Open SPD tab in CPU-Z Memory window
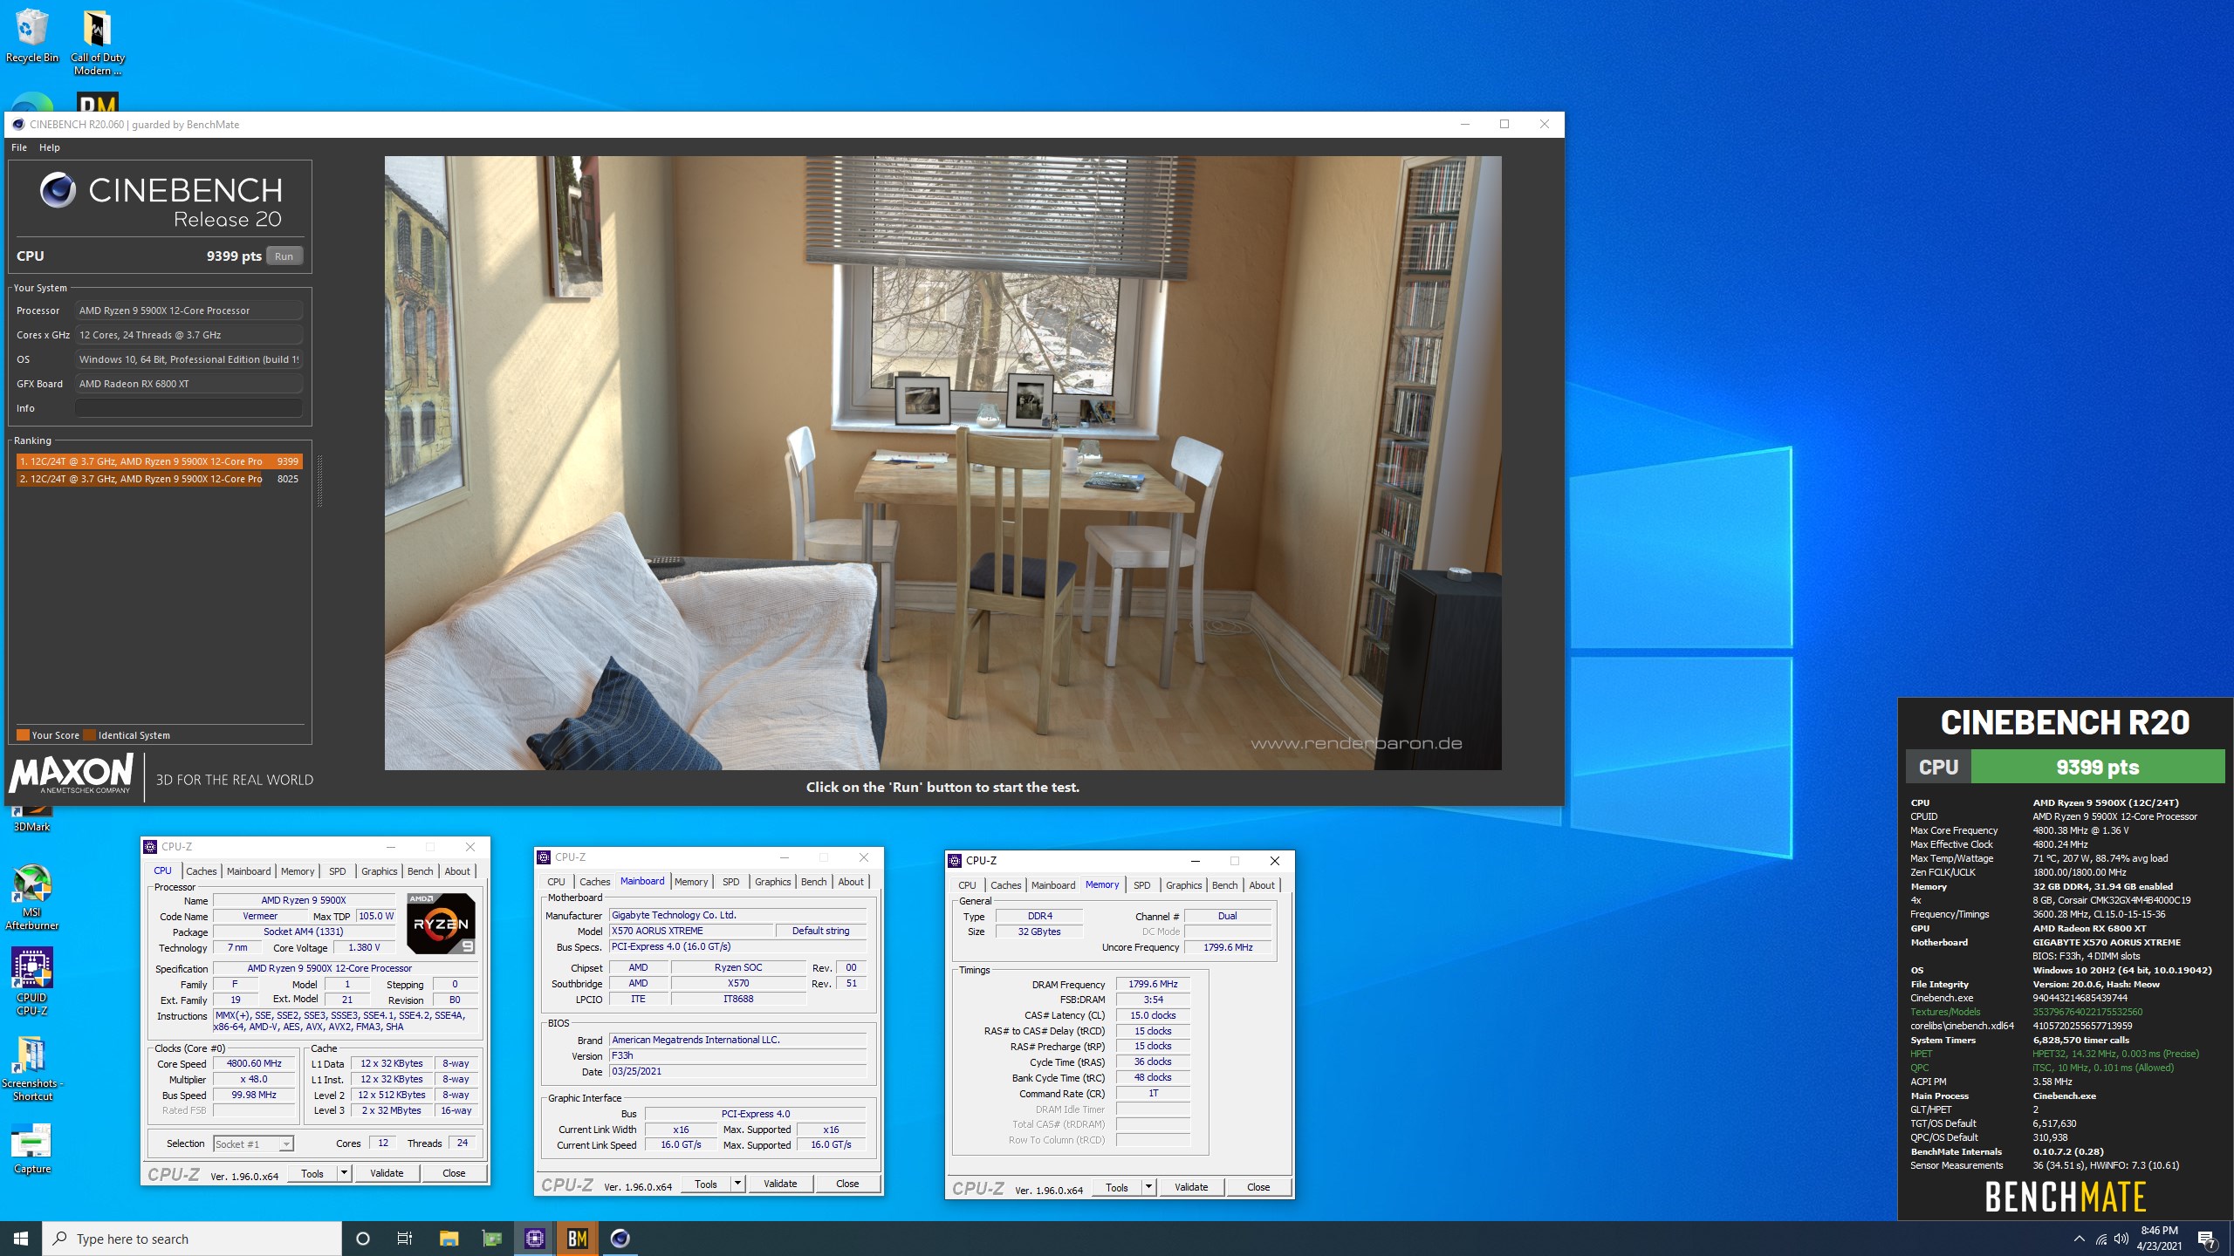The width and height of the screenshot is (2234, 1256). tap(1141, 885)
